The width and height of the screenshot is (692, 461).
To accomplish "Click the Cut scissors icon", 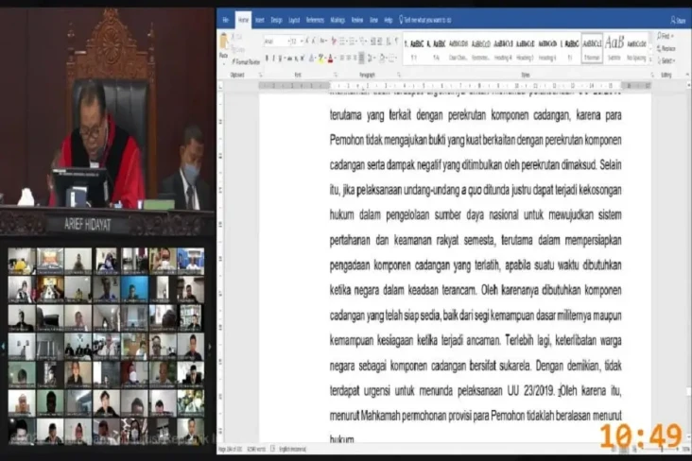I will [x=233, y=37].
